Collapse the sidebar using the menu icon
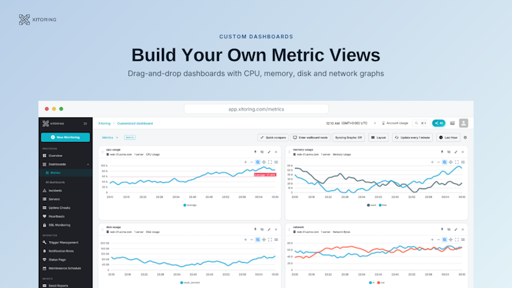512x288 pixels. coord(85,124)
